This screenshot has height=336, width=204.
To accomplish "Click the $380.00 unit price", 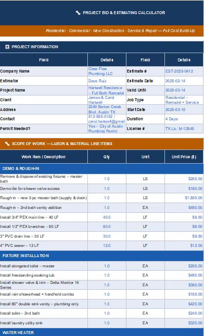I will [195, 285].
